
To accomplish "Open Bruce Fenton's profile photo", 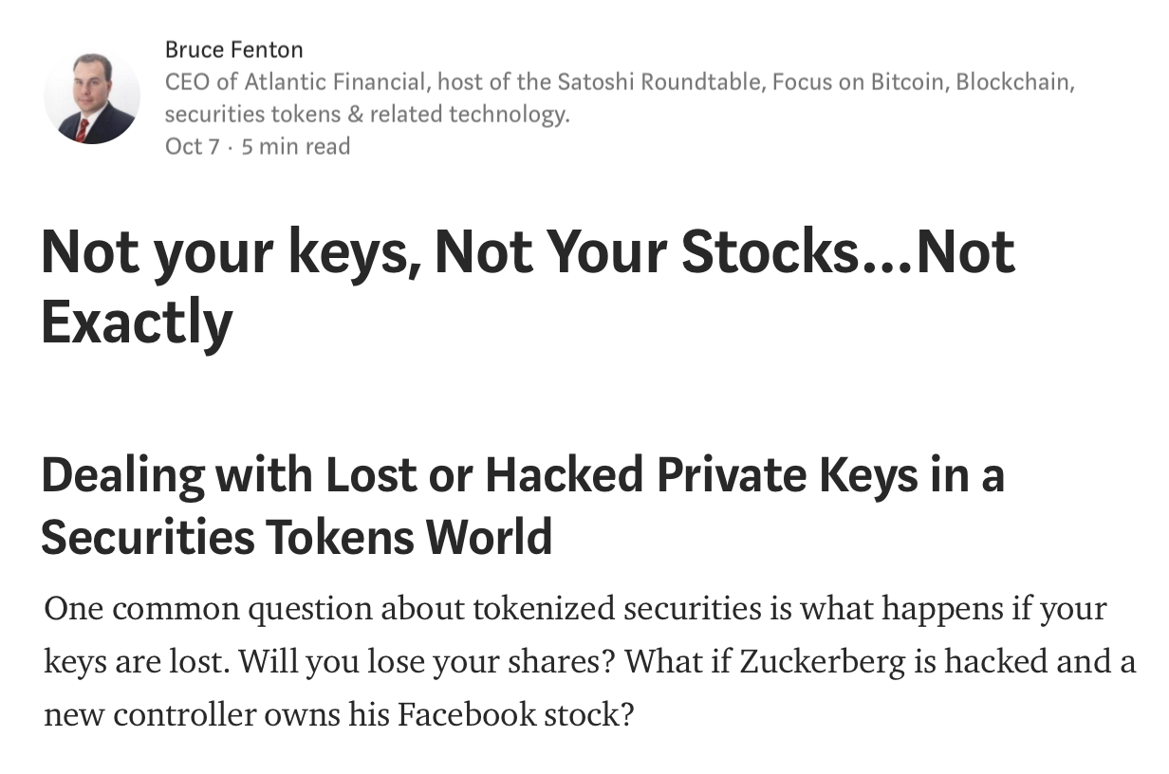I will pyautogui.click(x=92, y=96).
